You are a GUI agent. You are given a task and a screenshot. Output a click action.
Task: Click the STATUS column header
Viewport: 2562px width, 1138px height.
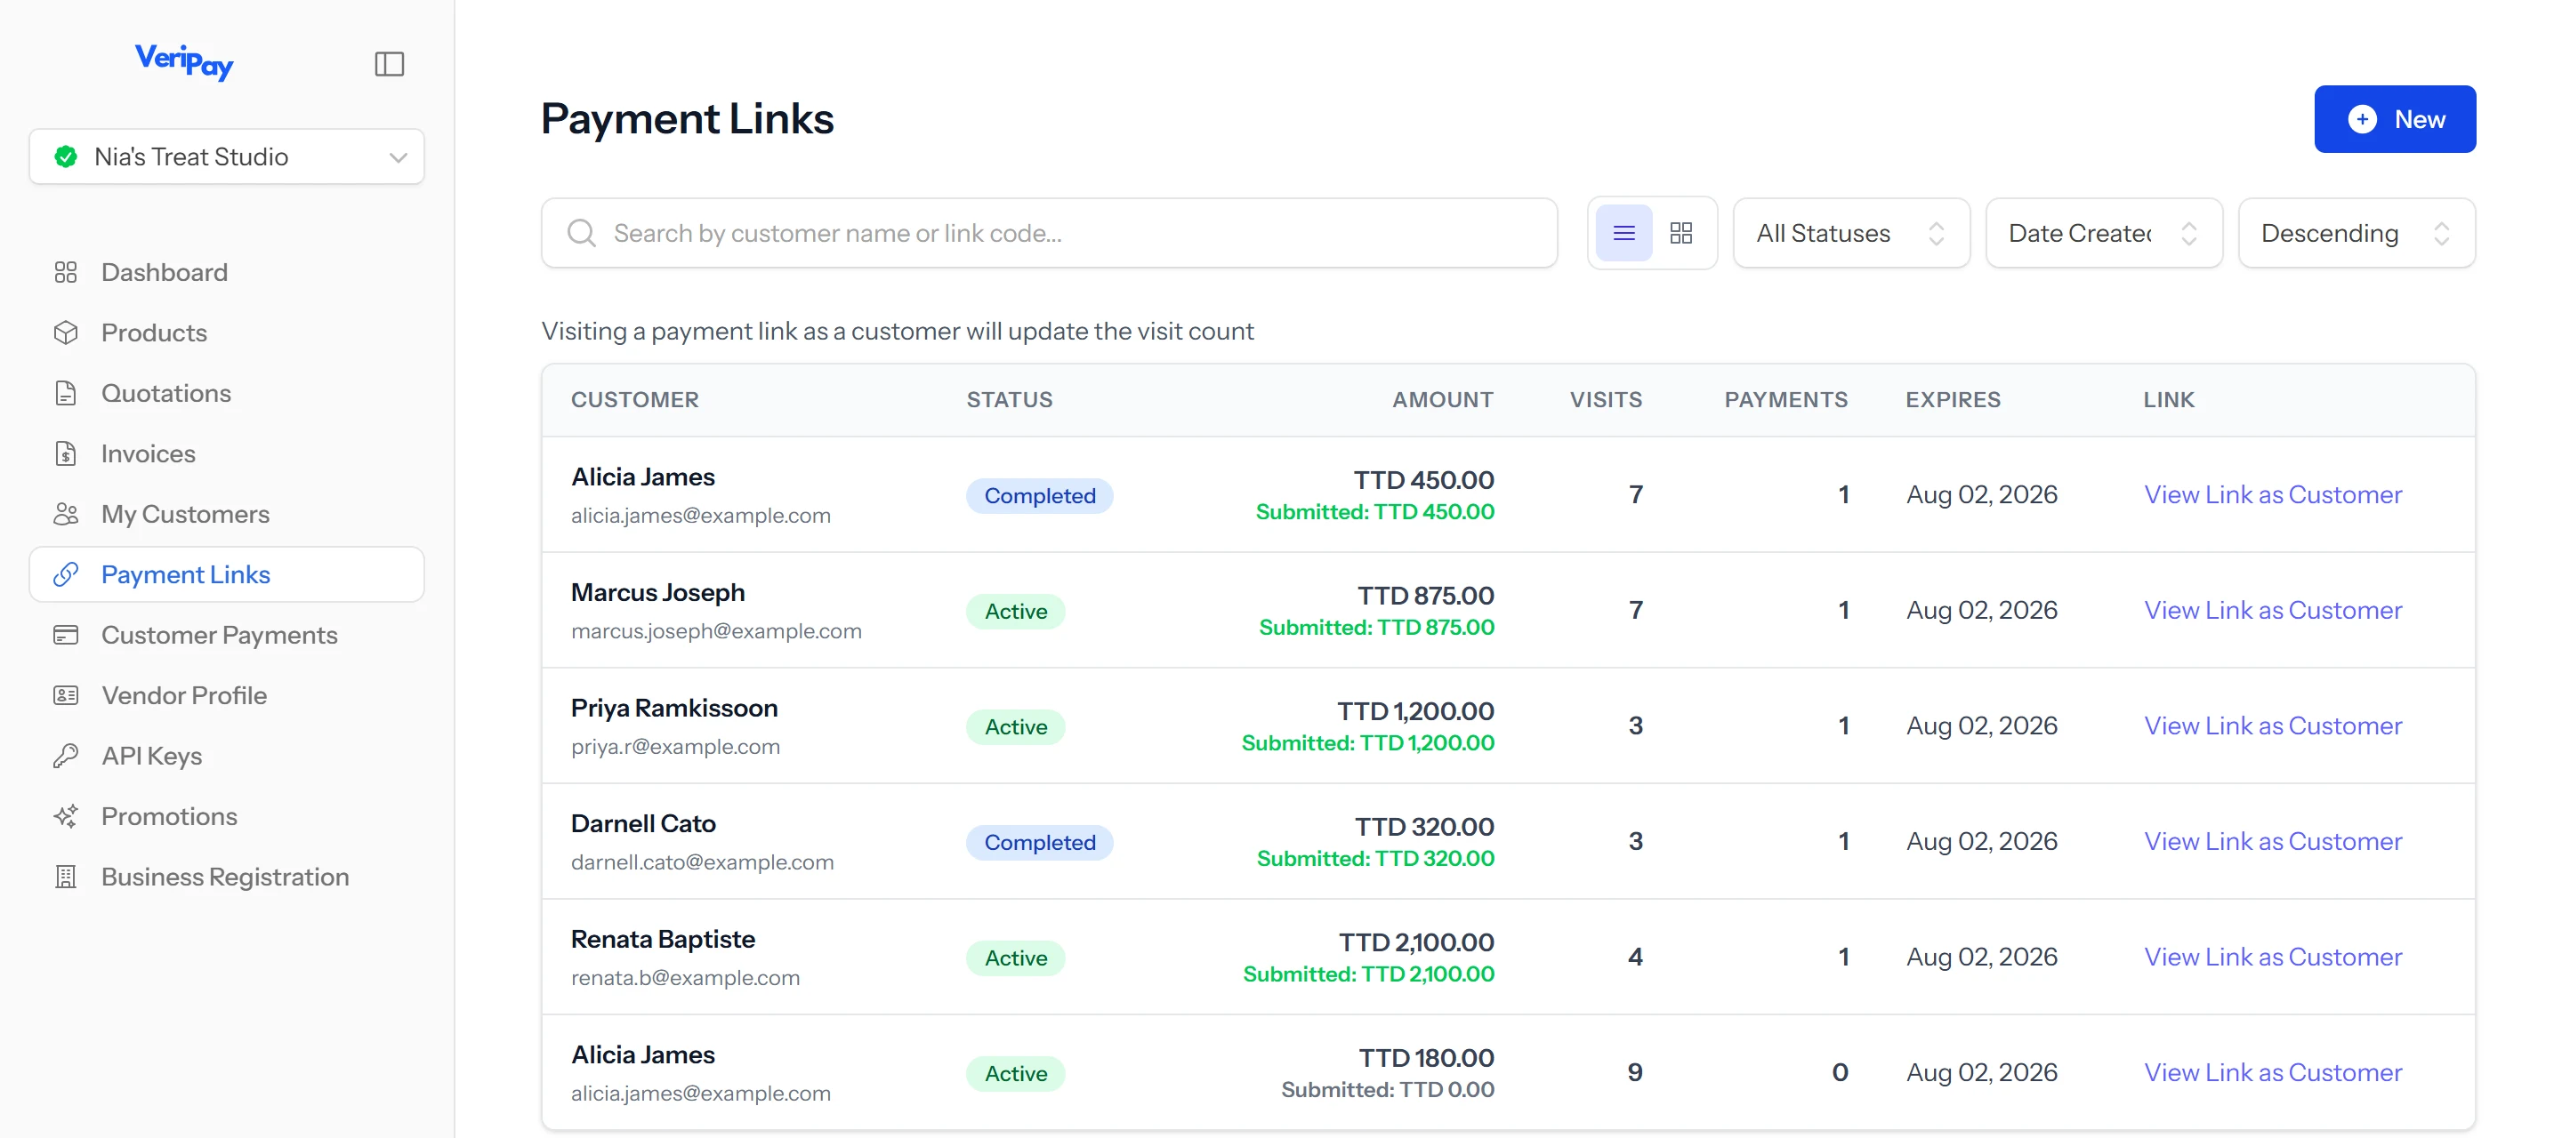click(1010, 399)
